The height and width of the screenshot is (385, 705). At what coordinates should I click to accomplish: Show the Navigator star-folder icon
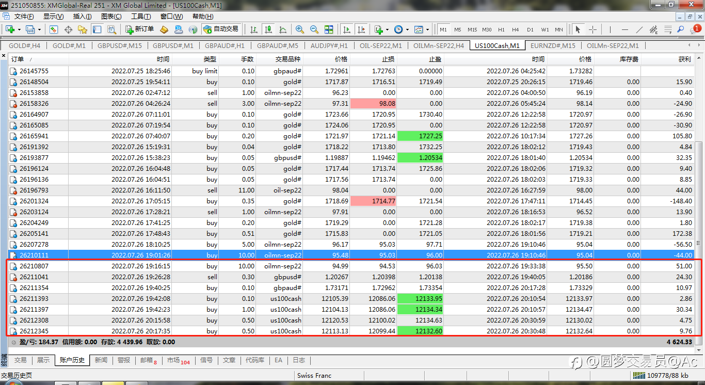(x=83, y=29)
